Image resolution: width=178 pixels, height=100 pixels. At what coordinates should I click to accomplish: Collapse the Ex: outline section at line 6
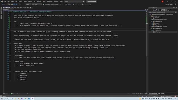pyautogui.click(x=10, y=22)
